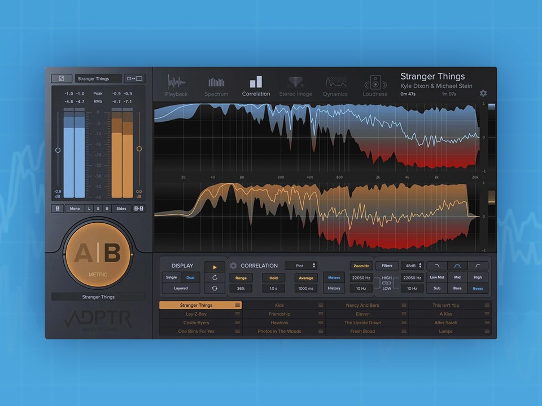Click the Filters low 10 Hz field
Viewport: 542px width, 406px height.
click(412, 288)
